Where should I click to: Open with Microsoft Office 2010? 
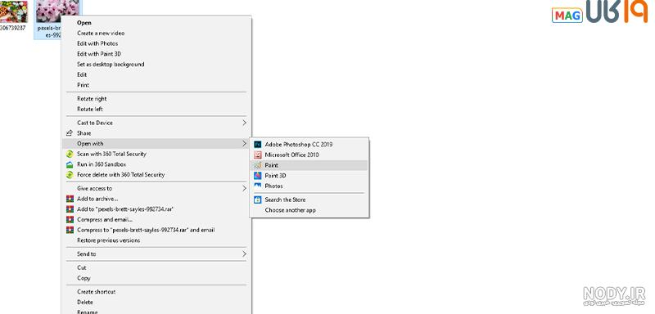(292, 155)
